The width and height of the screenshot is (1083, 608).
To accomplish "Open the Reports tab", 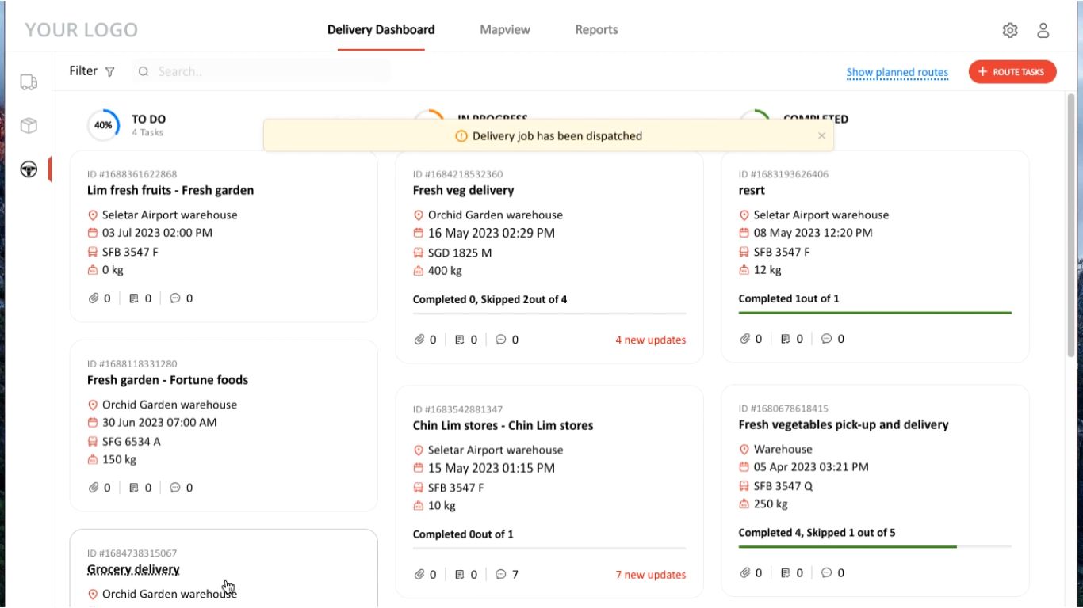I will click(596, 30).
